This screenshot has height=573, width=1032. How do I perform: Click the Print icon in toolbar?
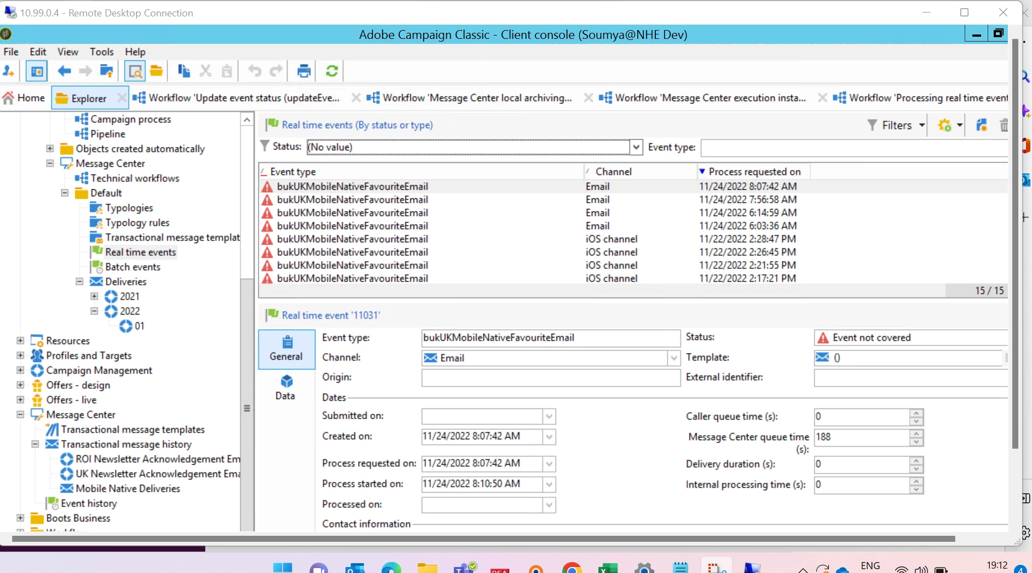tap(304, 71)
